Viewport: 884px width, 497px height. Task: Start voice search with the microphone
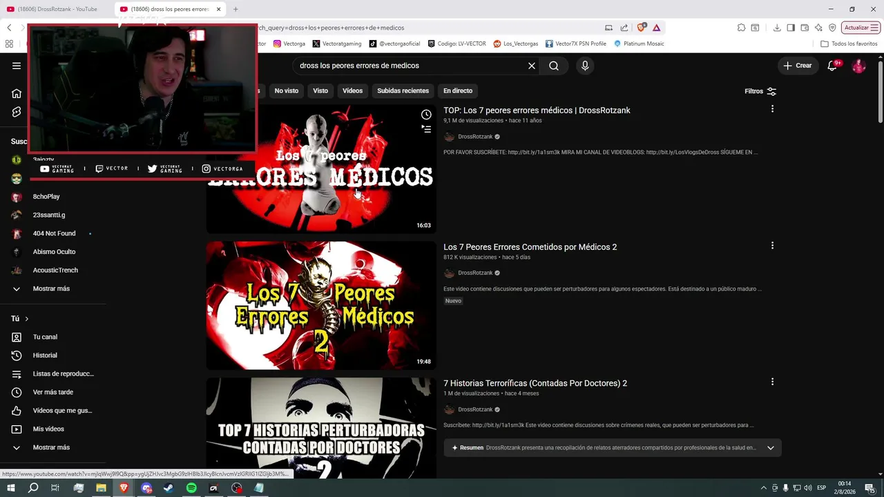(x=585, y=66)
